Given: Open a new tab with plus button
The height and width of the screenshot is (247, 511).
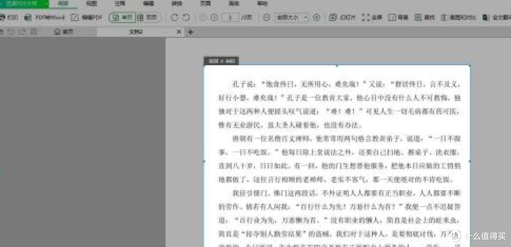Looking at the screenshot, I should (x=191, y=32).
